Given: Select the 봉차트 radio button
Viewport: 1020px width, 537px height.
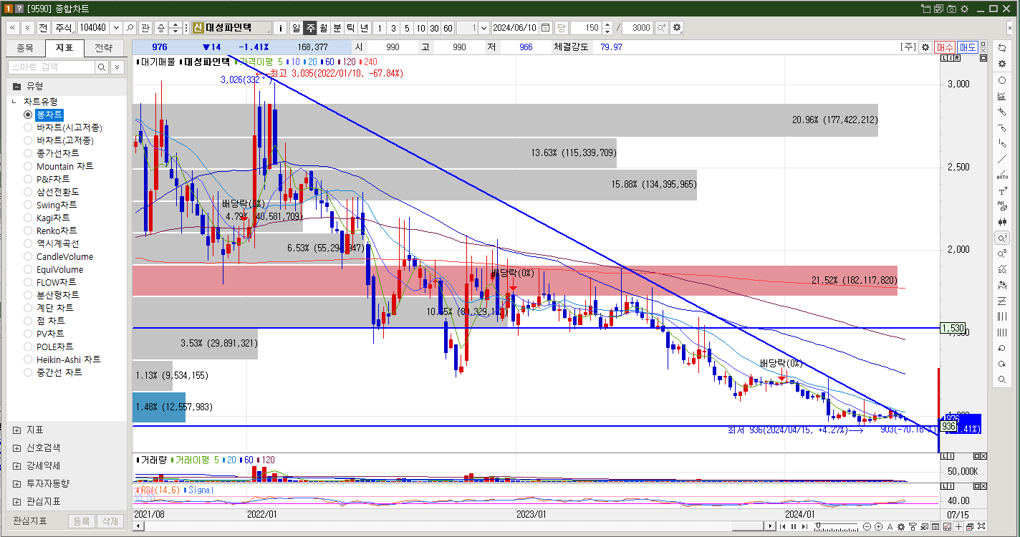Looking at the screenshot, I should click(29, 115).
